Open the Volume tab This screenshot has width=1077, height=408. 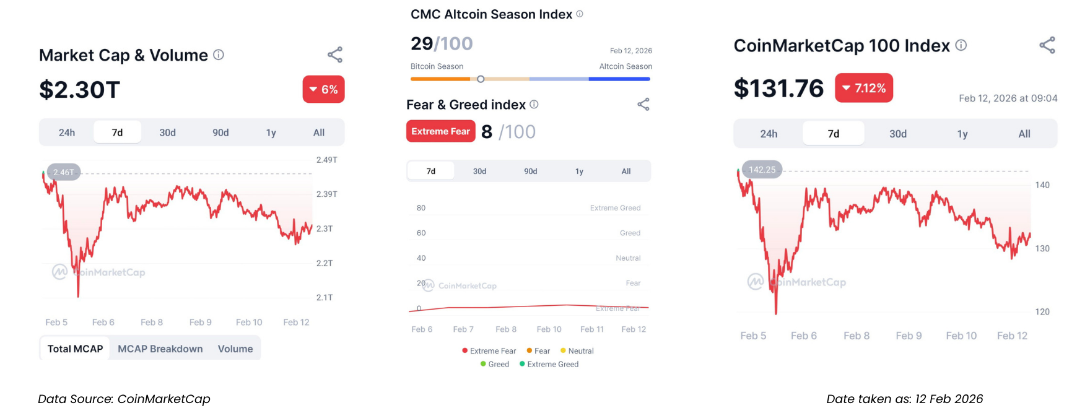pos(235,349)
